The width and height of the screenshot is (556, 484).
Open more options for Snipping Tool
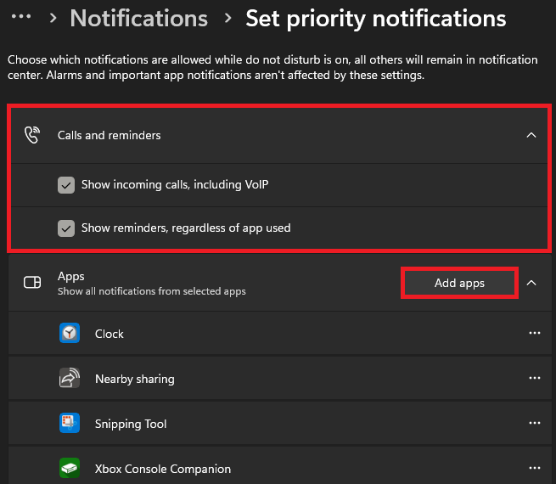534,424
